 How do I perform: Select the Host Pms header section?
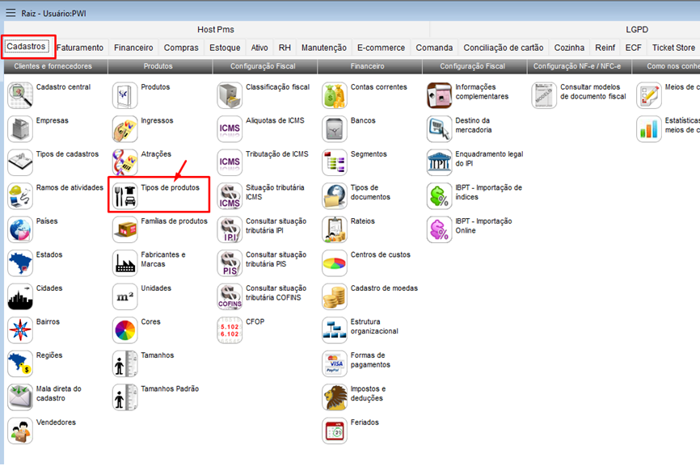click(215, 29)
